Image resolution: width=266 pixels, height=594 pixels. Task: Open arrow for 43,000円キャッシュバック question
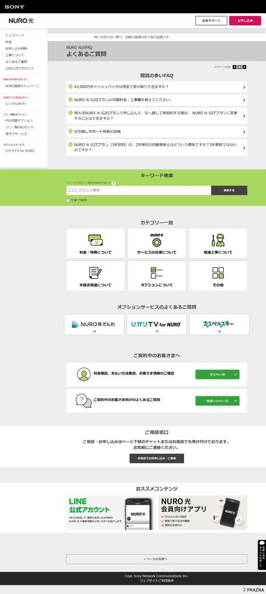(x=244, y=87)
